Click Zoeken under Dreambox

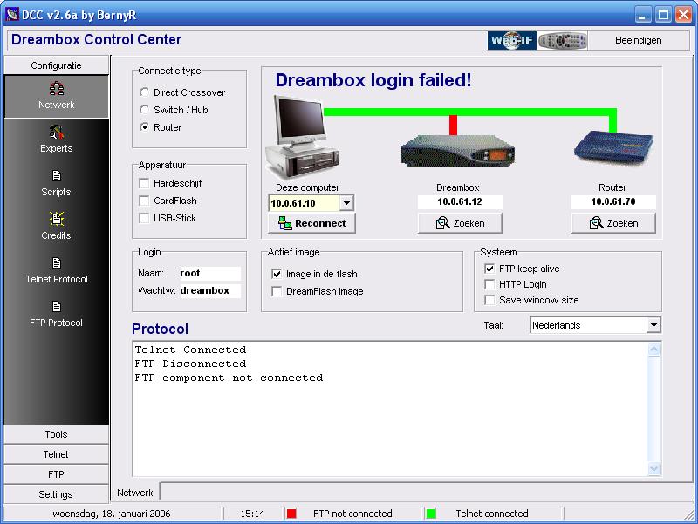click(x=460, y=223)
